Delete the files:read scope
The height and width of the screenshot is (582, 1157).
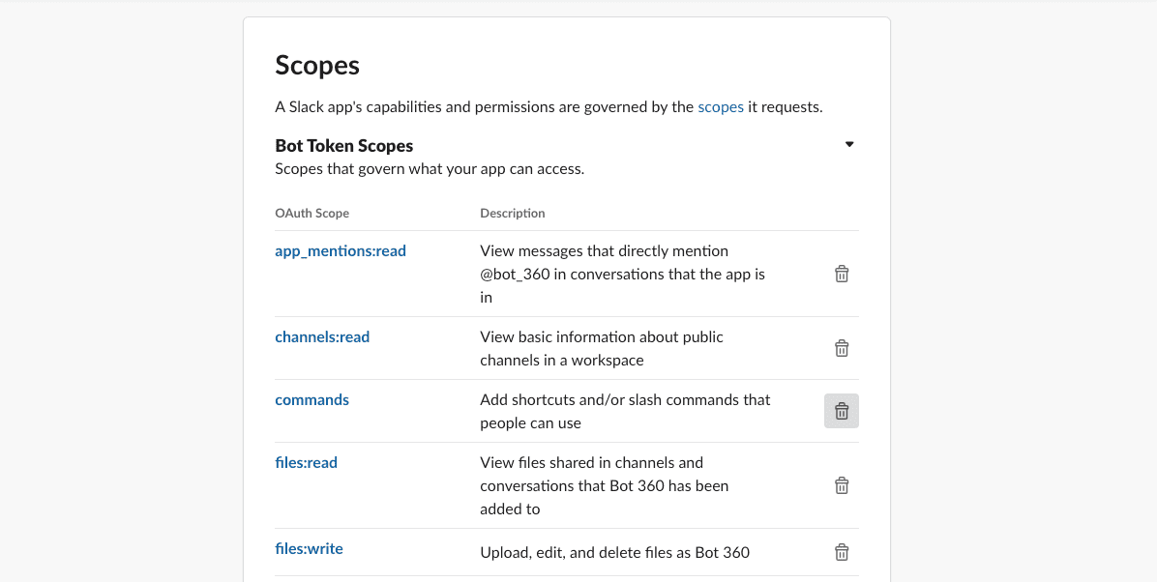click(x=842, y=486)
